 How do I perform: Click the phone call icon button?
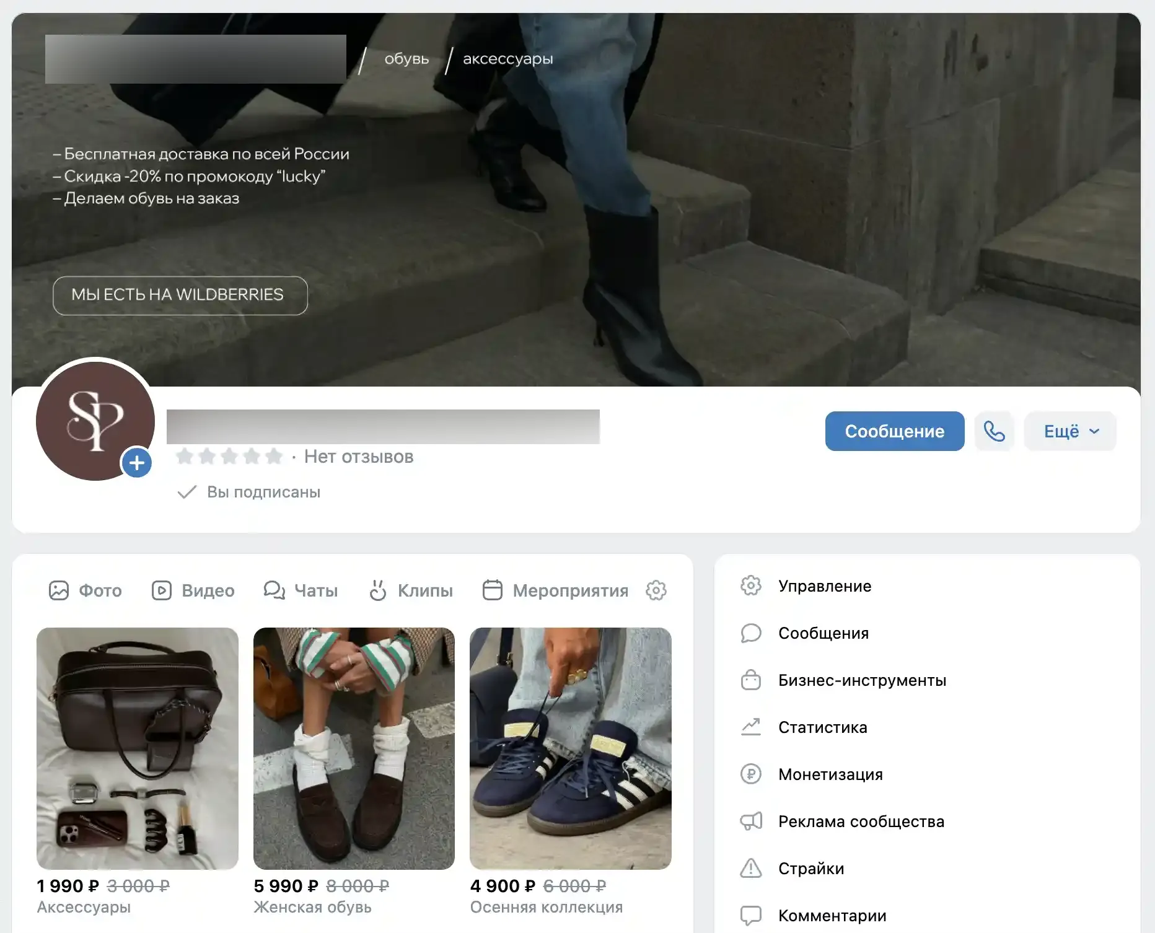994,431
